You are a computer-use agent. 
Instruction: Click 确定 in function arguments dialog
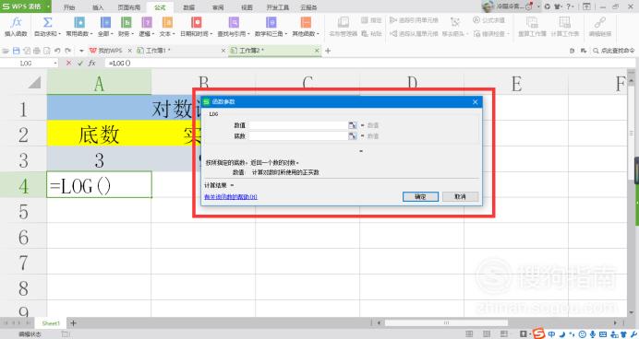click(x=420, y=197)
